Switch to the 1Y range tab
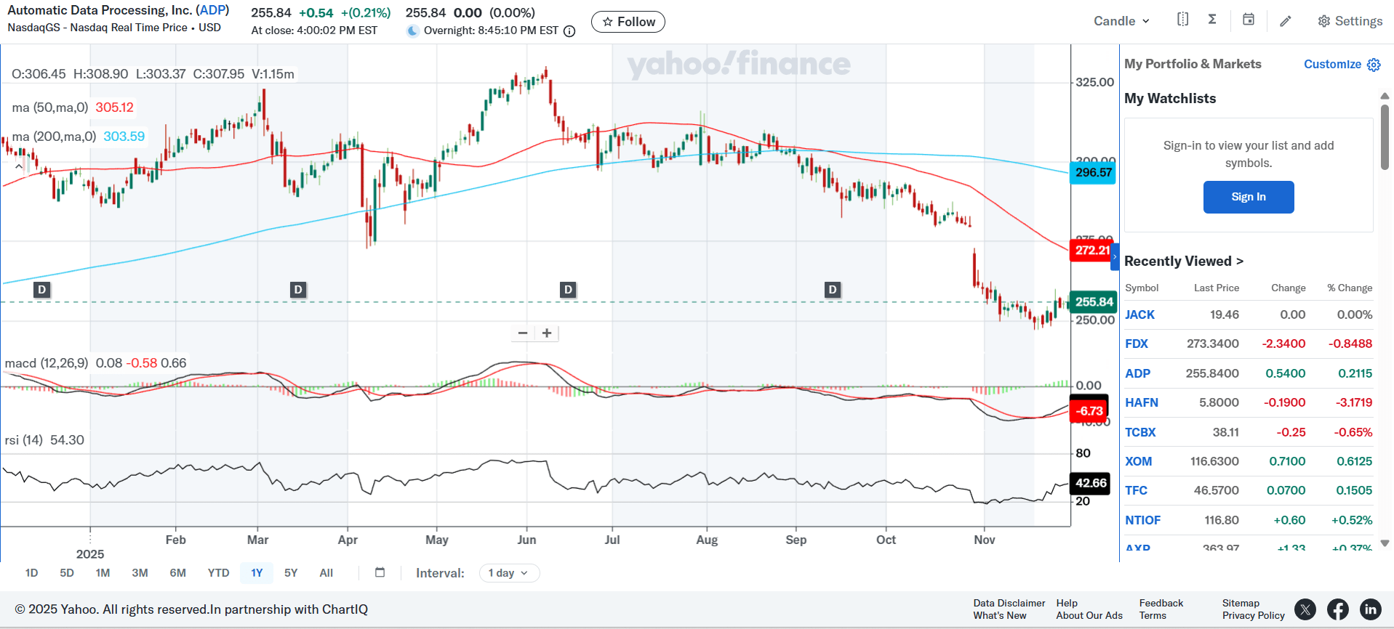This screenshot has width=1394, height=629. click(256, 573)
